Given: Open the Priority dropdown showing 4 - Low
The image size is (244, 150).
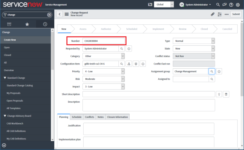Looking at the screenshot, I should click(103, 72).
